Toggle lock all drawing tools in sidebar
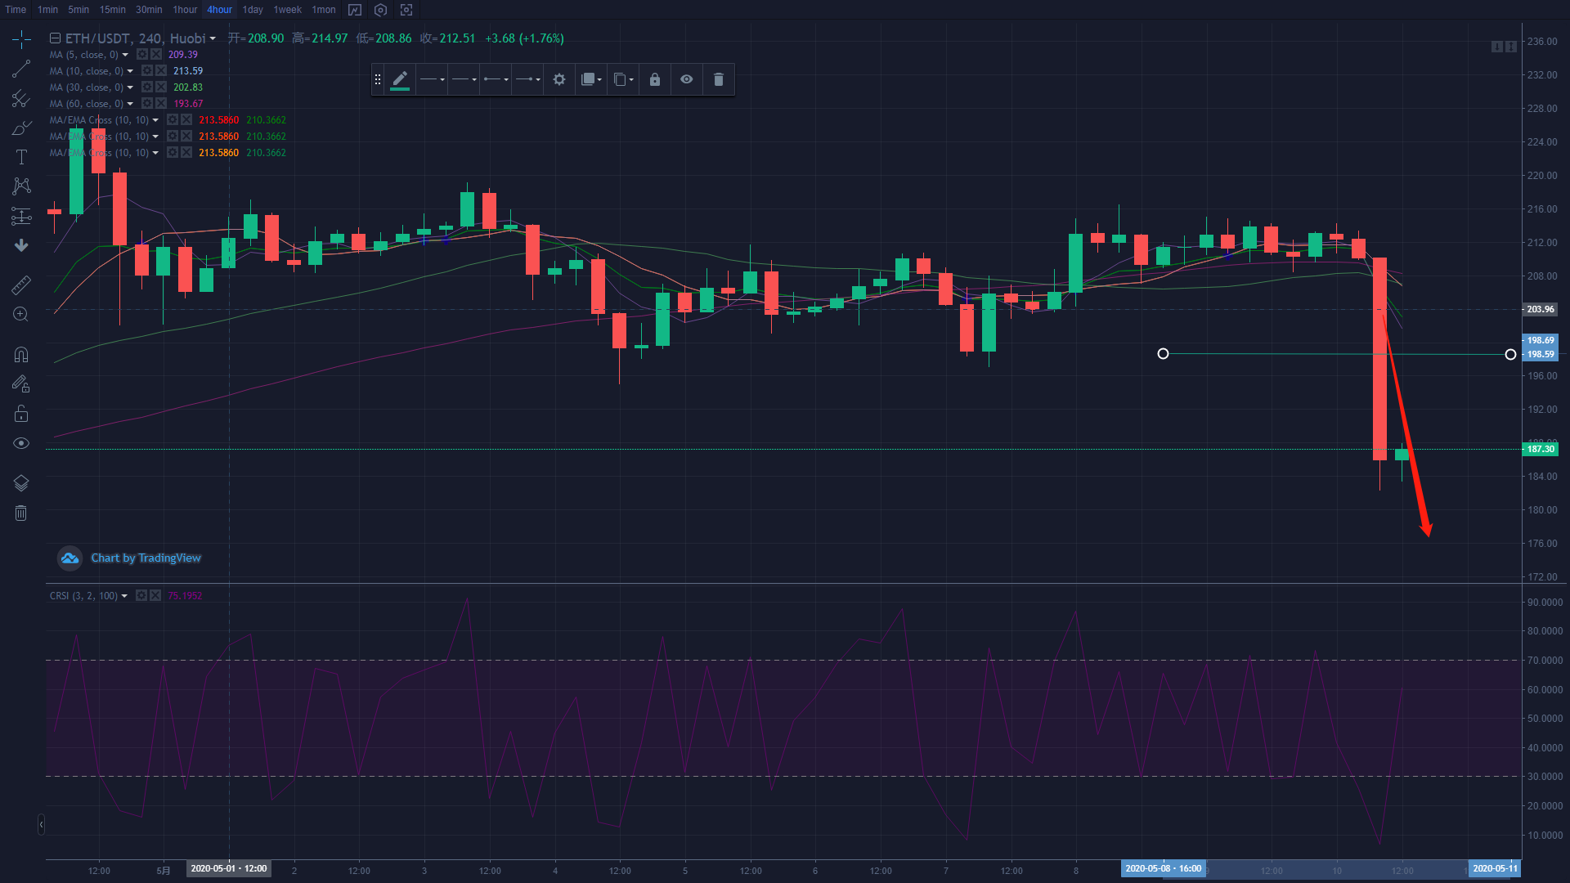 point(21,414)
